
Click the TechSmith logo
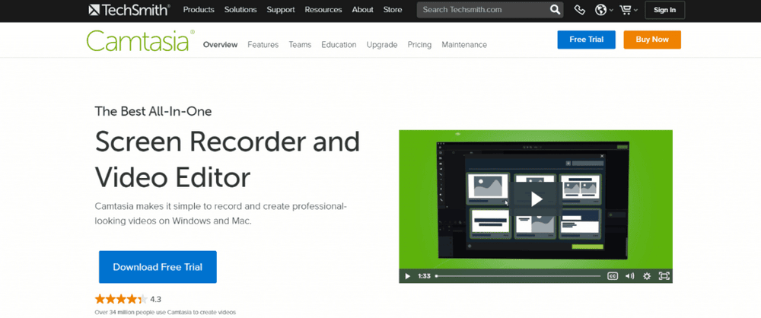pyautogui.click(x=129, y=10)
